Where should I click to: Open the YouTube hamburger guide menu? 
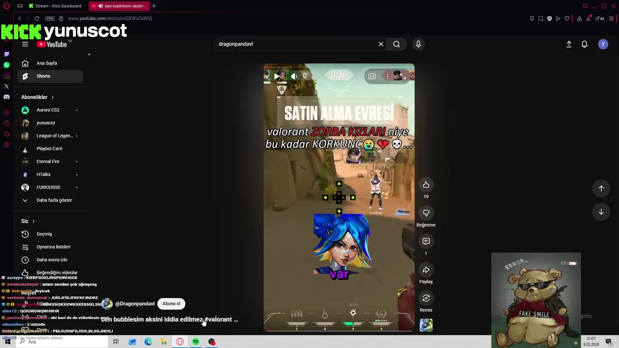point(25,44)
